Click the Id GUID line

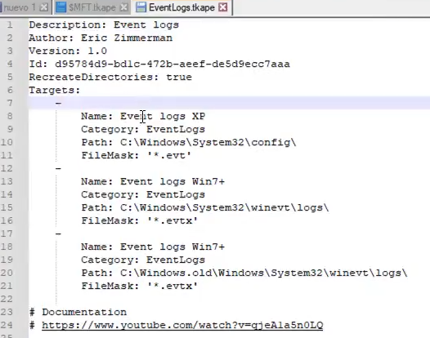[x=159, y=64]
